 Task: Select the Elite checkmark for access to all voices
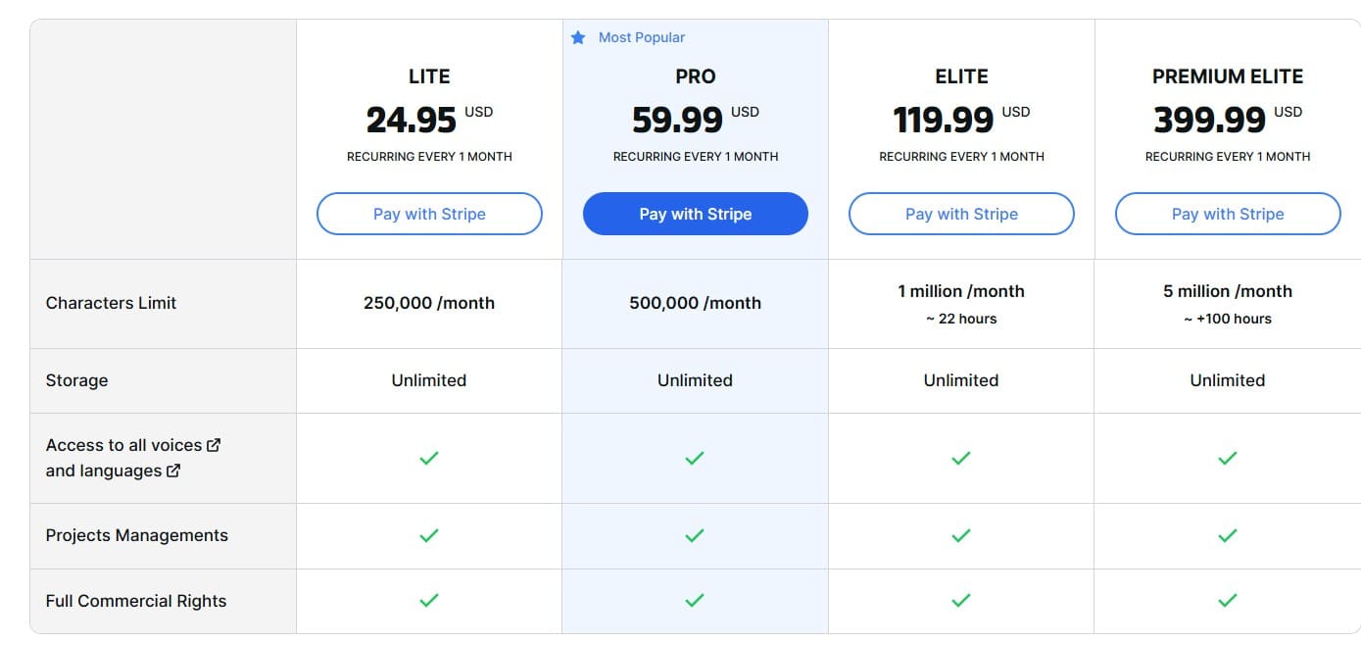[x=960, y=458]
